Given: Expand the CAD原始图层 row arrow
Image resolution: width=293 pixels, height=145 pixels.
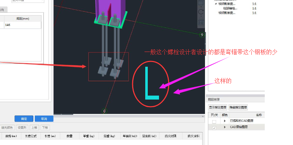Looking at the screenshot, I should tap(225, 127).
